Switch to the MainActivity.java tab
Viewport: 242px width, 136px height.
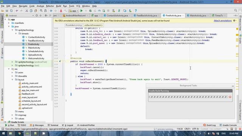click(198, 15)
